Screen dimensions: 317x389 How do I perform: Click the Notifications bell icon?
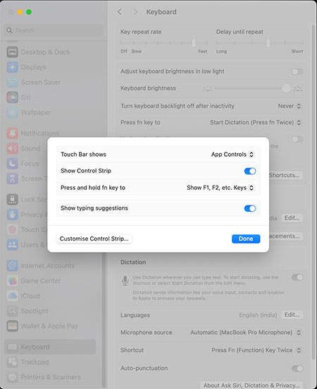[12, 133]
